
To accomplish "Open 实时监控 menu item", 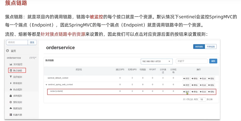I will coord(18,64).
